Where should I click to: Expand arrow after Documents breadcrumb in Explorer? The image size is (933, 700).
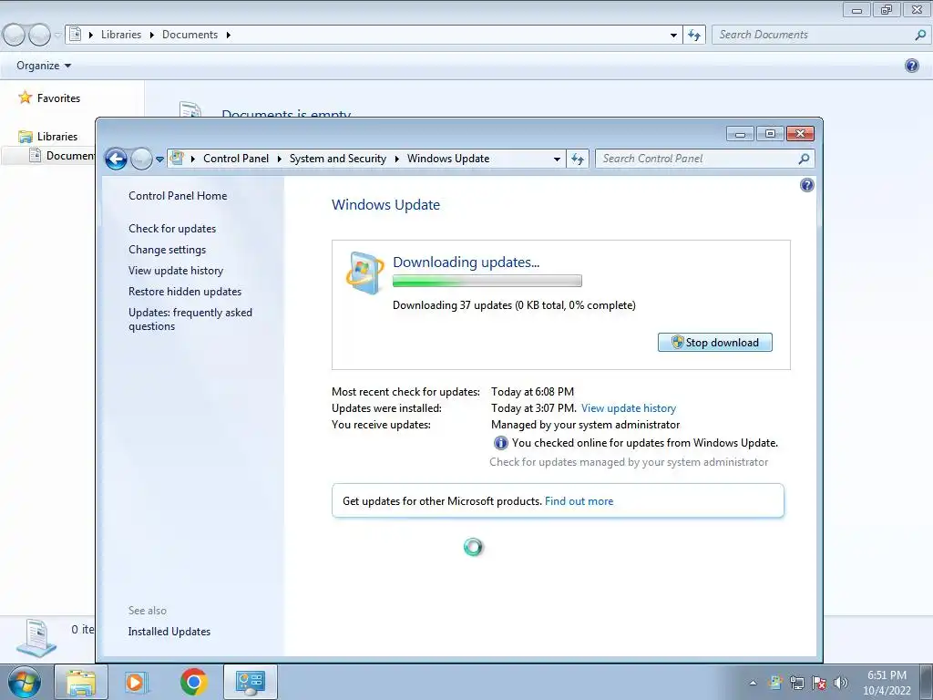point(228,36)
